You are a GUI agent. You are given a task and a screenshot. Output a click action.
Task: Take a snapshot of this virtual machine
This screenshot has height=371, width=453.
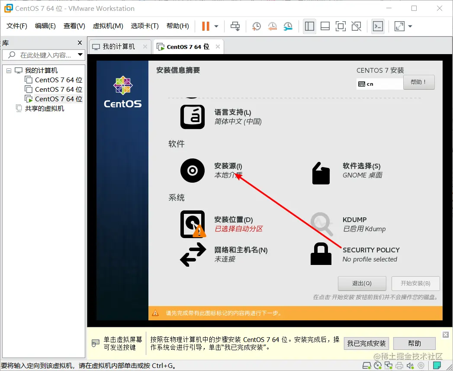256,26
